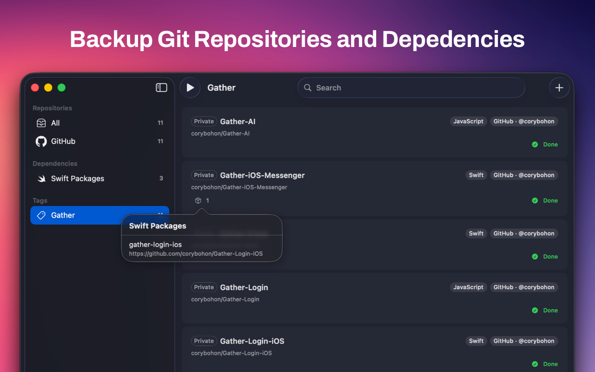Open the Gather-Login repository title
Image resolution: width=595 pixels, height=372 pixels.
[244, 287]
